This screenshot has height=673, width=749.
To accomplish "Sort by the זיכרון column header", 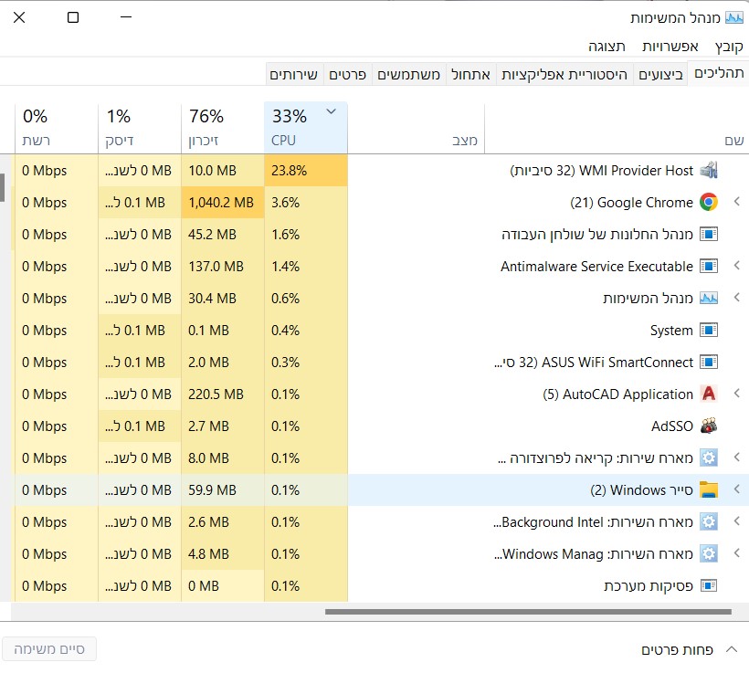I will (223, 128).
